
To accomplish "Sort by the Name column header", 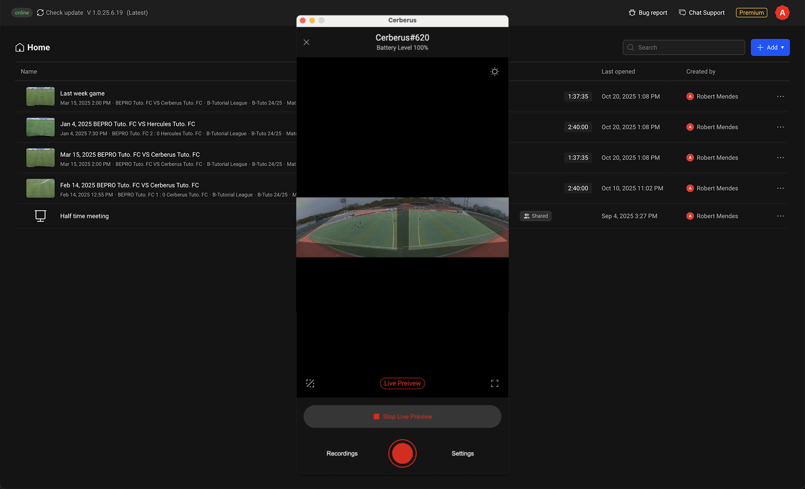I will (29, 71).
